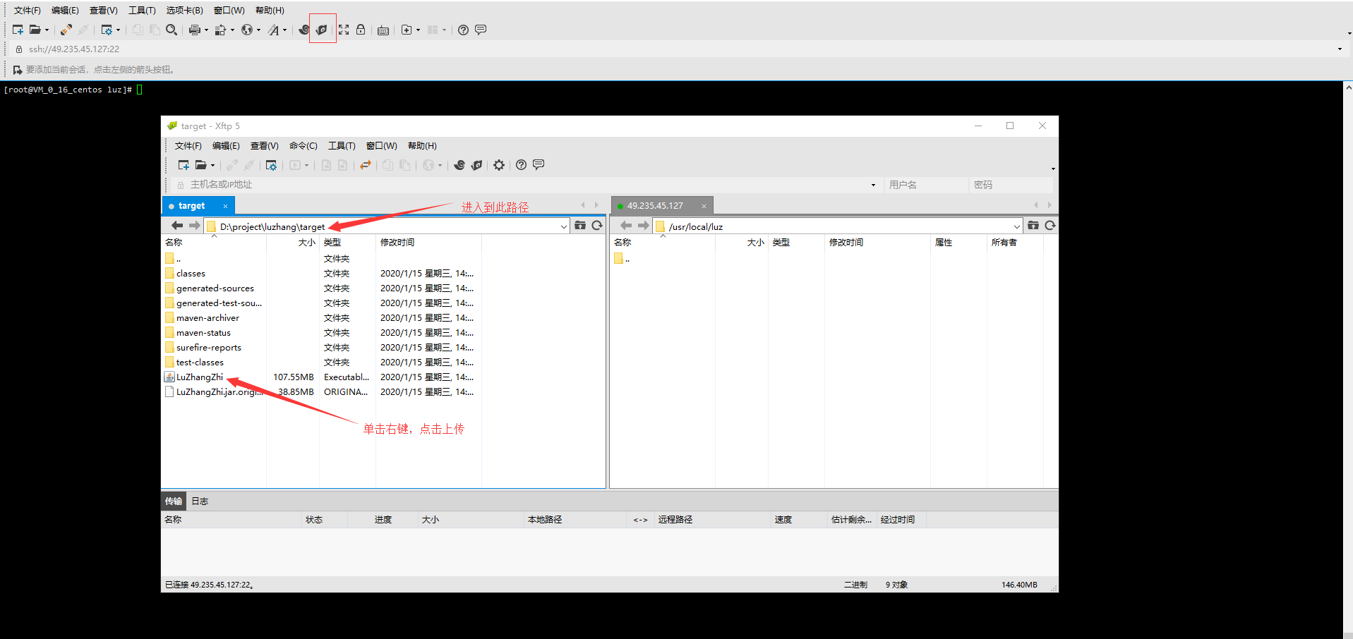Screen dimensions: 1353x639
Task: Click the find magnifier icon in Xshell toolbar
Action: 172,30
